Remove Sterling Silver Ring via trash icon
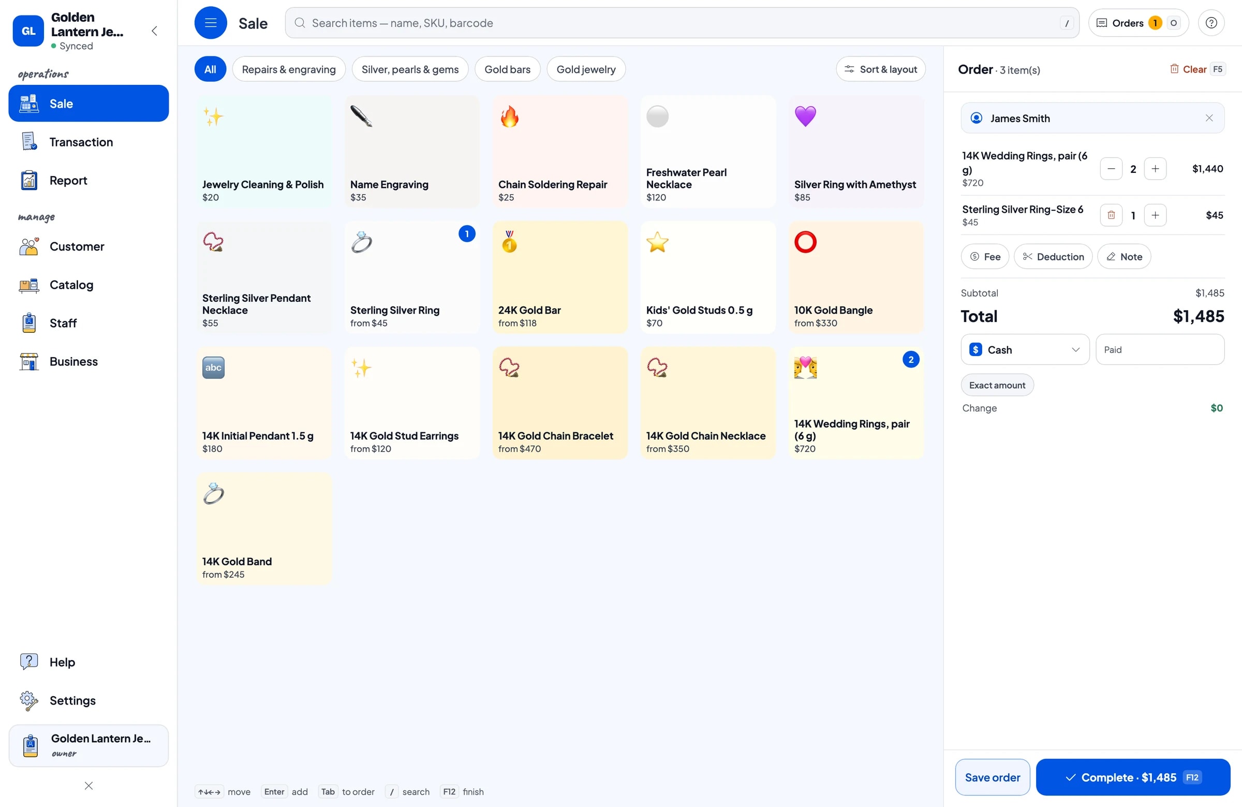1242x807 pixels. 1111,215
